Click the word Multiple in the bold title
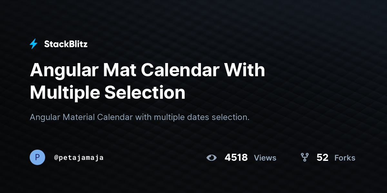 click(64, 93)
